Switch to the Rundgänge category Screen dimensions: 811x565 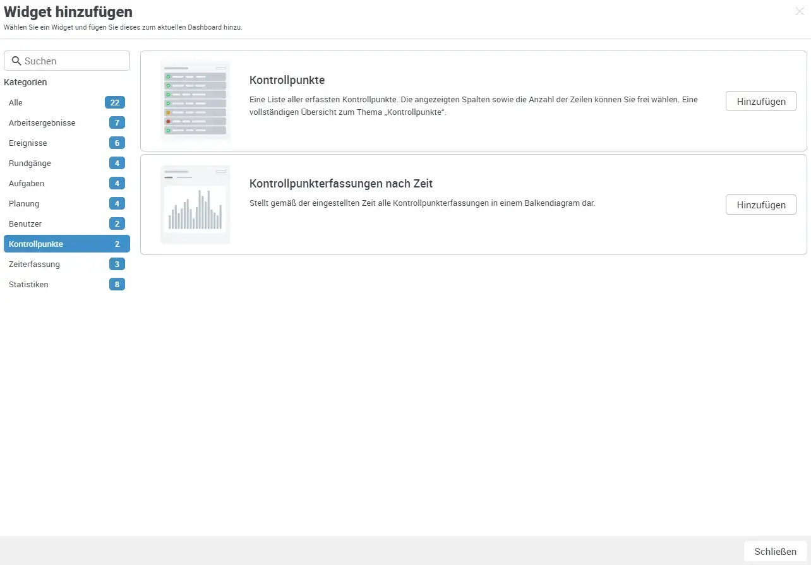coord(30,163)
